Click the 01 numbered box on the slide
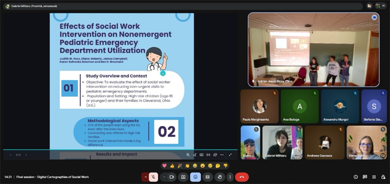This screenshot has width=390, height=184. pyautogui.click(x=70, y=88)
